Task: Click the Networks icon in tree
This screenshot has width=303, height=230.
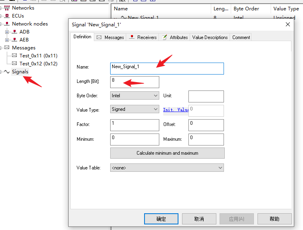Action: [x=7, y=8]
